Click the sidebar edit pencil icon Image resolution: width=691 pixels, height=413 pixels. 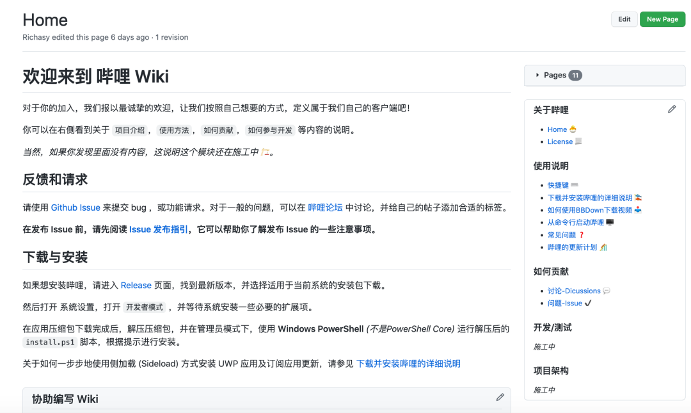pyautogui.click(x=672, y=109)
